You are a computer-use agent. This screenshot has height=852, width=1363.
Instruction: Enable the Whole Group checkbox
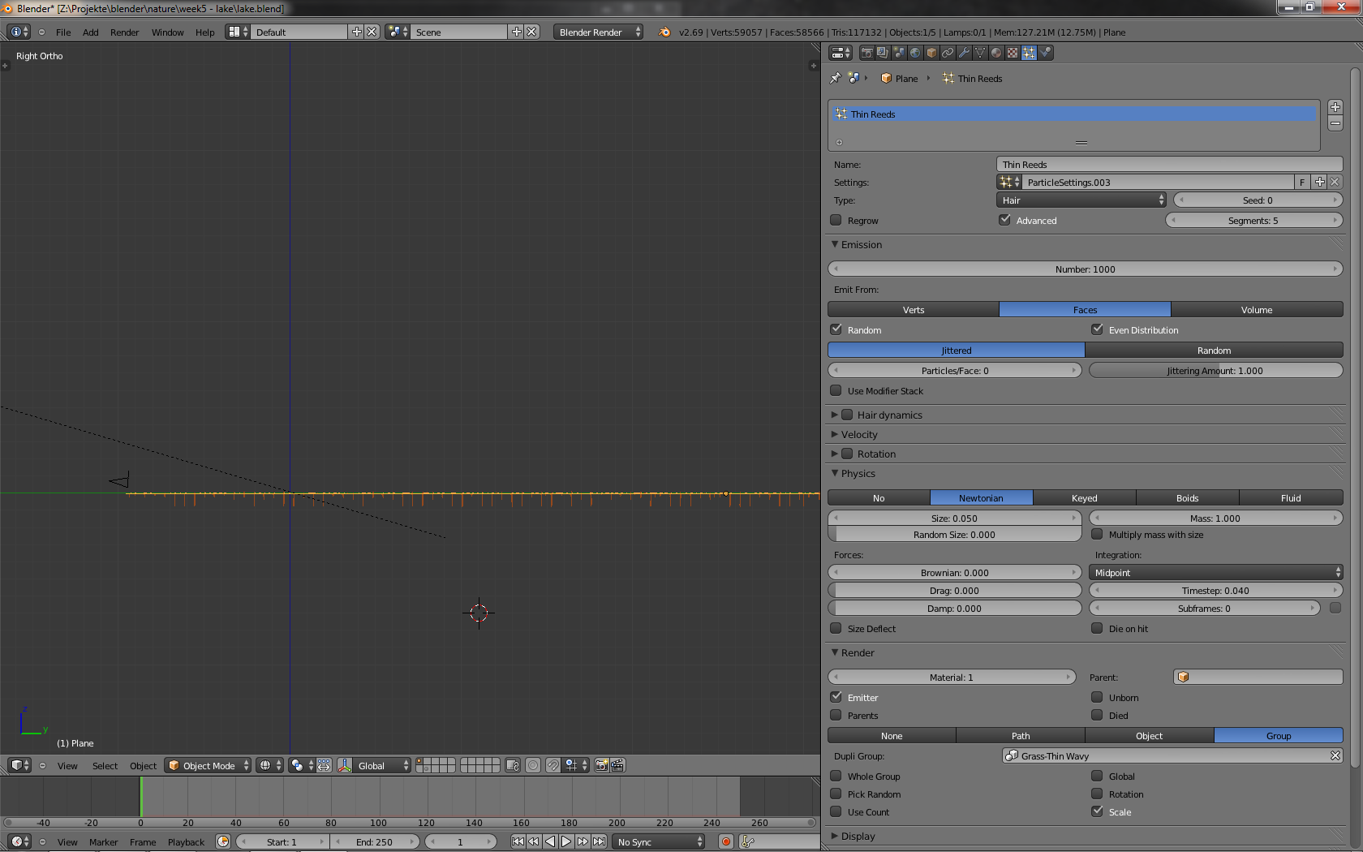(x=836, y=776)
